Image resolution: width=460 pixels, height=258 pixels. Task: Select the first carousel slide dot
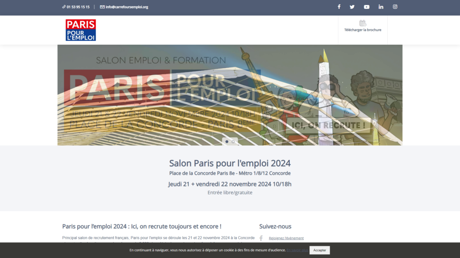(x=227, y=142)
